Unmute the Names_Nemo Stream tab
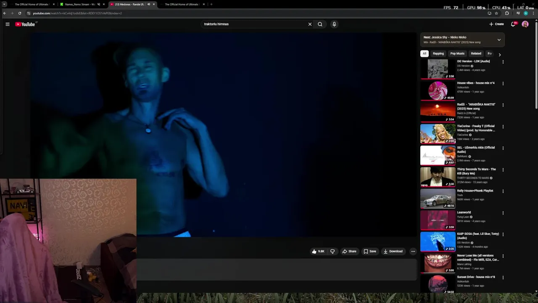The width and height of the screenshot is (538, 303). [x=99, y=4]
